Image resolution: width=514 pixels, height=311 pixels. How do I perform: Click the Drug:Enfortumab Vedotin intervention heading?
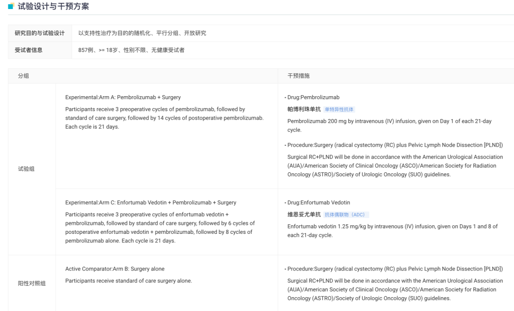coord(318,203)
